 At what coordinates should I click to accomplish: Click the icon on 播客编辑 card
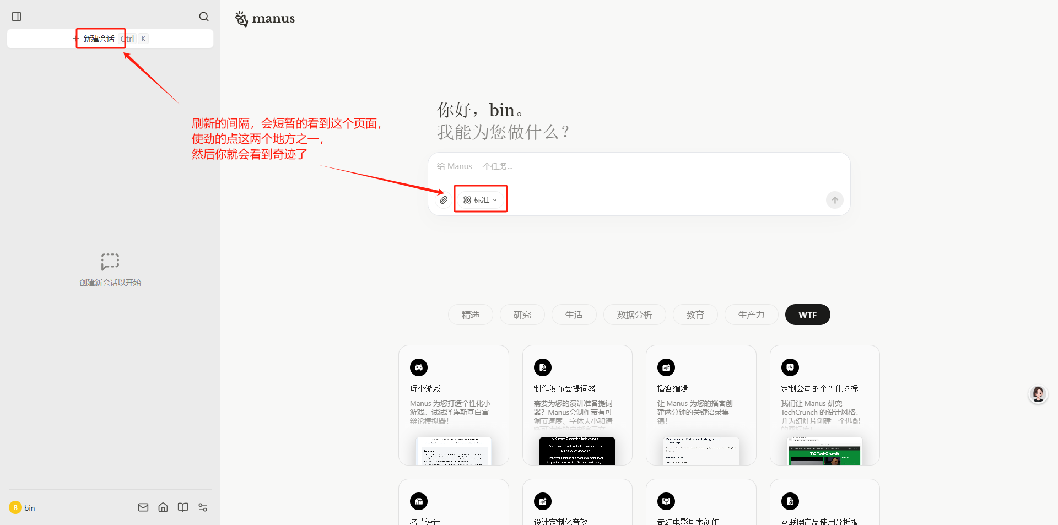click(x=666, y=367)
